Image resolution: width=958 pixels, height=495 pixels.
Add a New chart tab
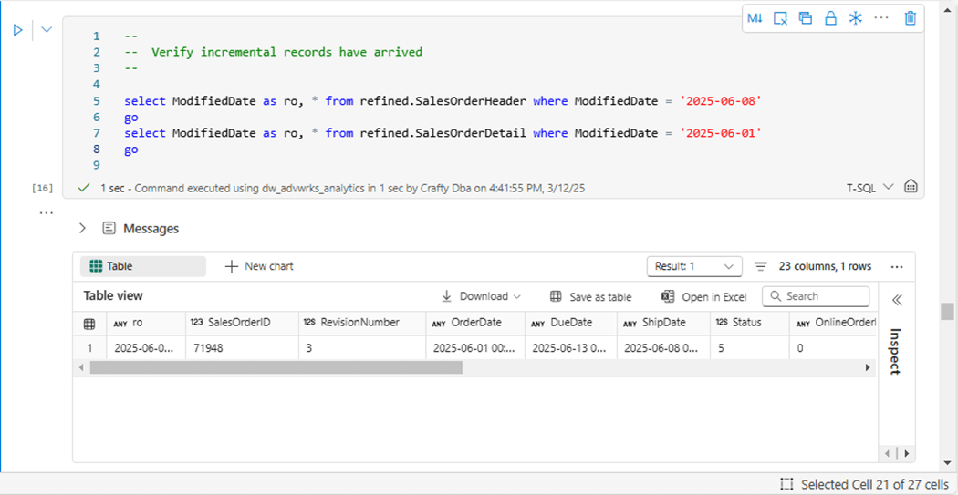259,266
